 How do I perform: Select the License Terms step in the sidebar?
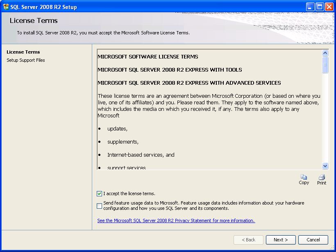[x=23, y=52]
